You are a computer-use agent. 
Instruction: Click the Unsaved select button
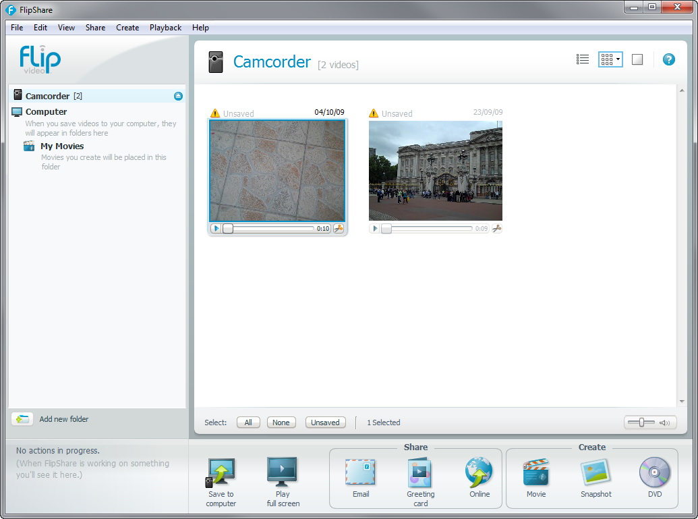(325, 422)
